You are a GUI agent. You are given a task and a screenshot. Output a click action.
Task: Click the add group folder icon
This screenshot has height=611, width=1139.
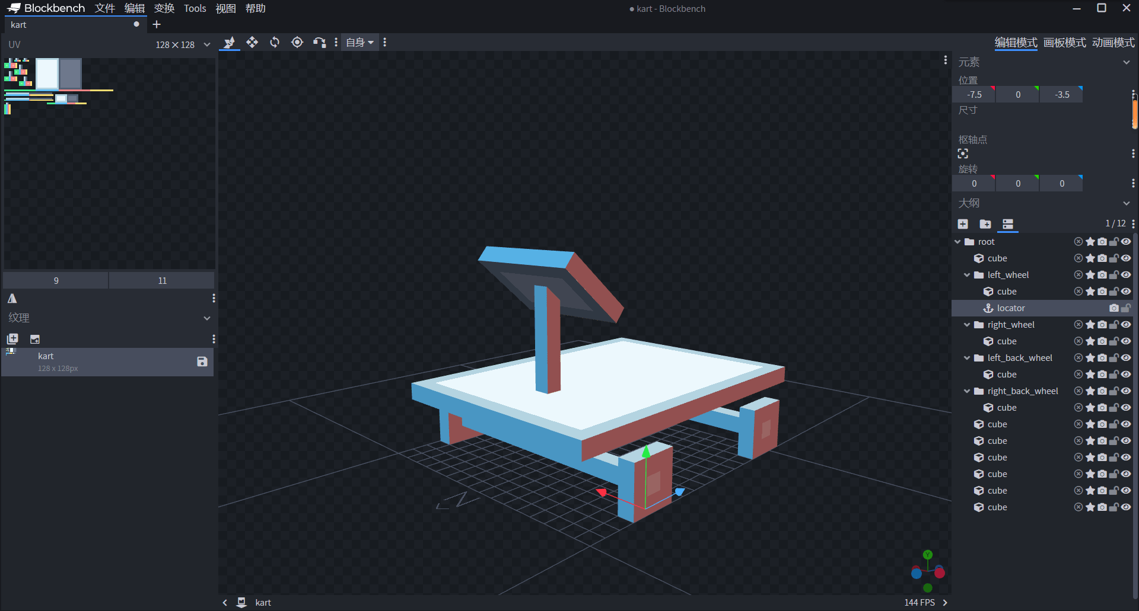pyautogui.click(x=985, y=223)
